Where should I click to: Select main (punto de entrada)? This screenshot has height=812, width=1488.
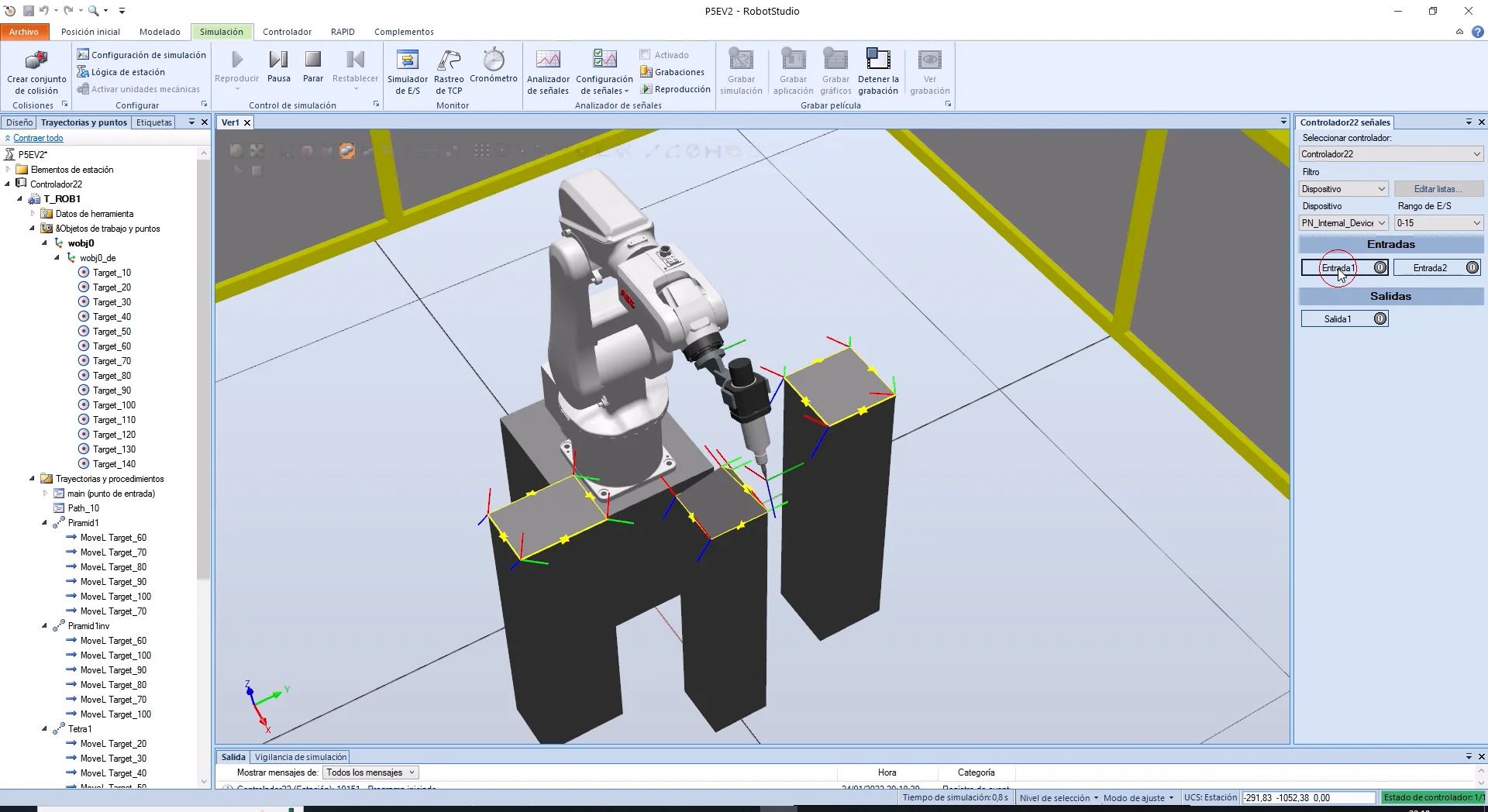(111, 494)
